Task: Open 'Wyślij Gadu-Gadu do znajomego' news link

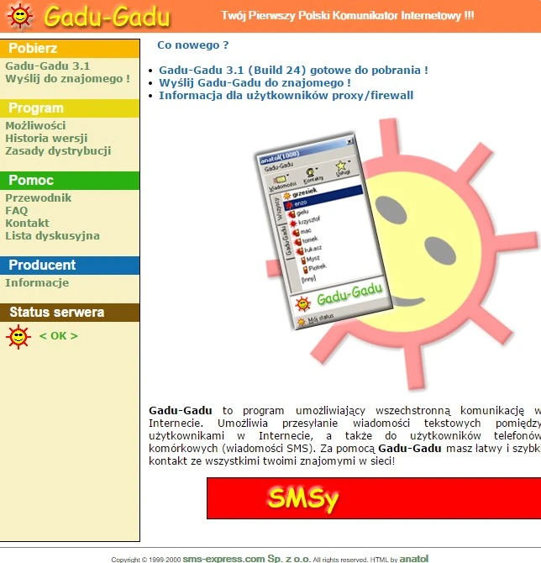Action: pyautogui.click(x=255, y=83)
